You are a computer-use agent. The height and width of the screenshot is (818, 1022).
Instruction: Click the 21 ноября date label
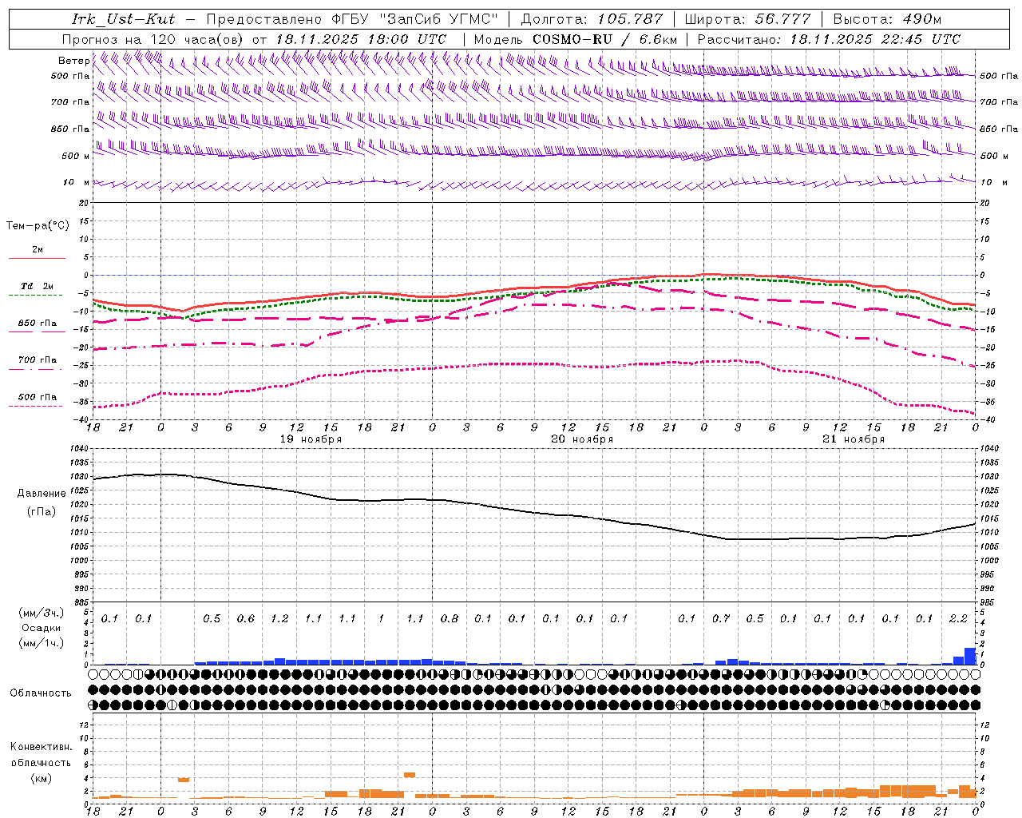[x=854, y=439]
